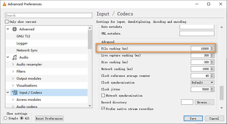Decrease Clock jitter with down arrow

[x=212, y=90]
